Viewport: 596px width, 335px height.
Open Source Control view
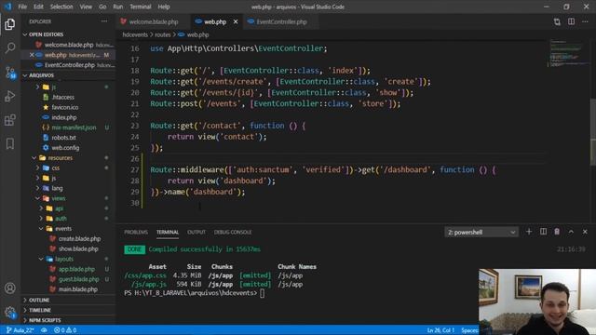click(10, 72)
